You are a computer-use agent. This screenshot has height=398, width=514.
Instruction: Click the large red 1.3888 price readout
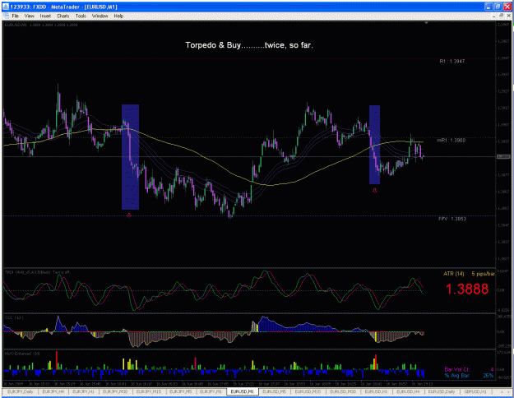467,289
